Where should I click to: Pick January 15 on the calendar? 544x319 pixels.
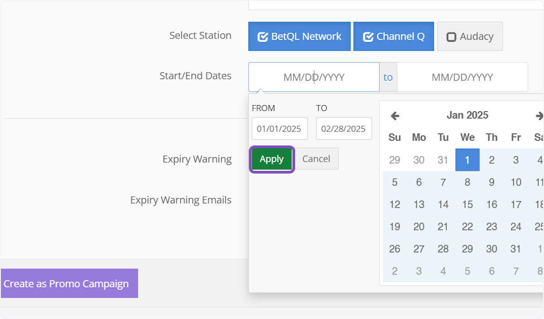click(x=467, y=204)
